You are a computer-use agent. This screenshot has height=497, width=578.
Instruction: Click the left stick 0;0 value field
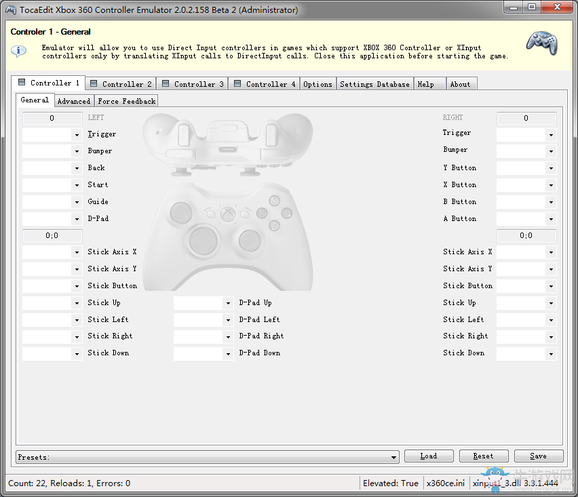[x=52, y=236]
